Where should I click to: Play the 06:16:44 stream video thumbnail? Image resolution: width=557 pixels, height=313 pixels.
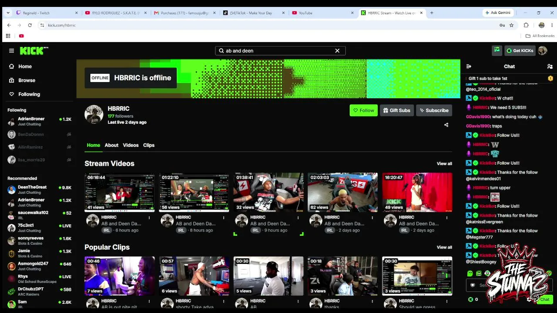tap(120, 192)
